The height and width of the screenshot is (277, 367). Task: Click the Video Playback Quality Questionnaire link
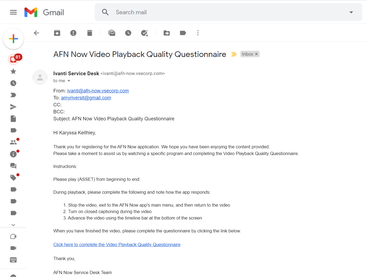[117, 244]
